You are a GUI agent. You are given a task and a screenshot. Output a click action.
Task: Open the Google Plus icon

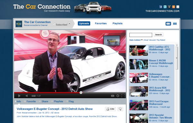point(169,7)
